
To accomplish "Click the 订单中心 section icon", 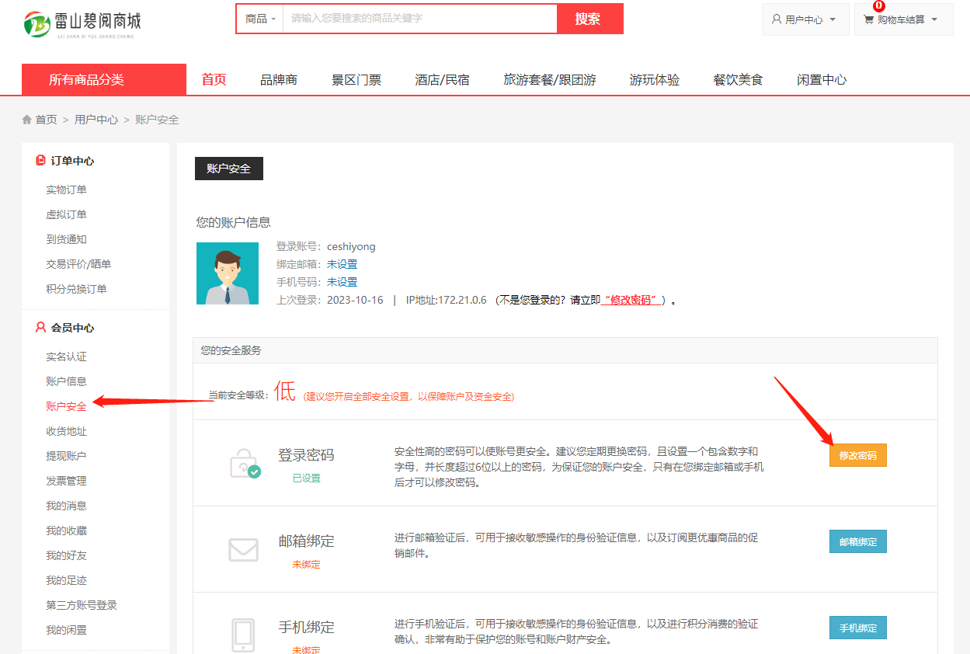I will [x=40, y=161].
